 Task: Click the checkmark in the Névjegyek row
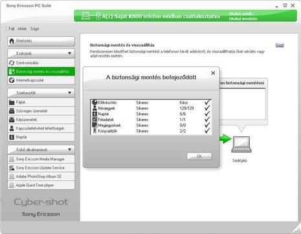pyautogui.click(x=207, y=108)
